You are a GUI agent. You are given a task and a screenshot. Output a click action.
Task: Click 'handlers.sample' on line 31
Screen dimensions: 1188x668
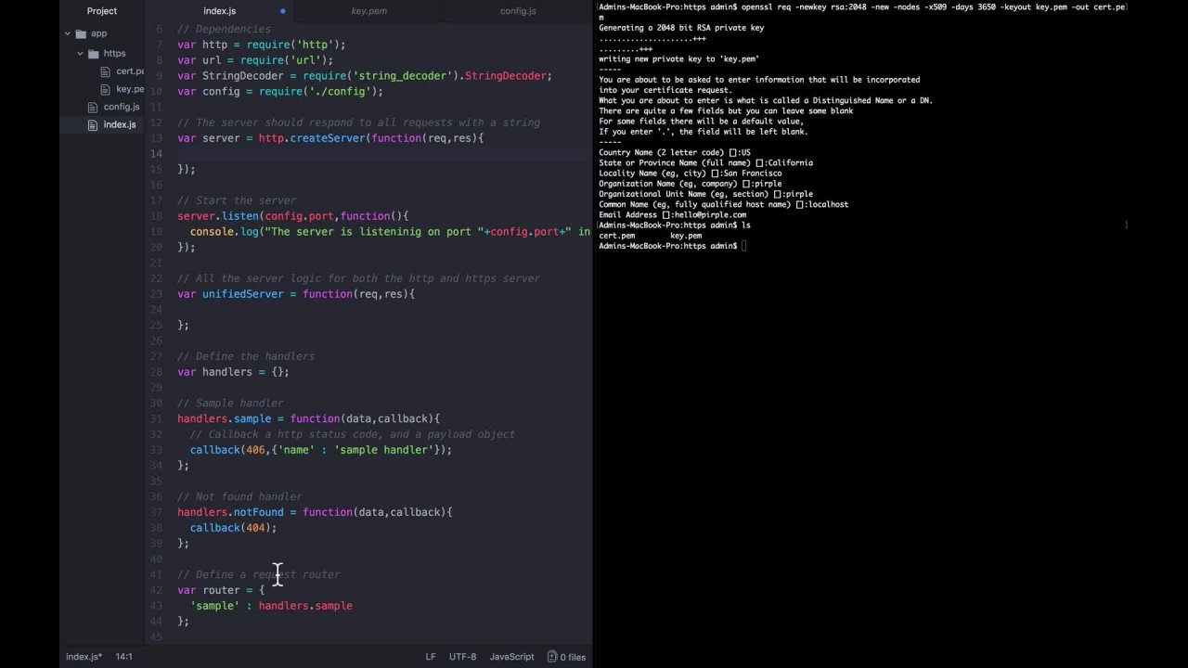[224, 418]
